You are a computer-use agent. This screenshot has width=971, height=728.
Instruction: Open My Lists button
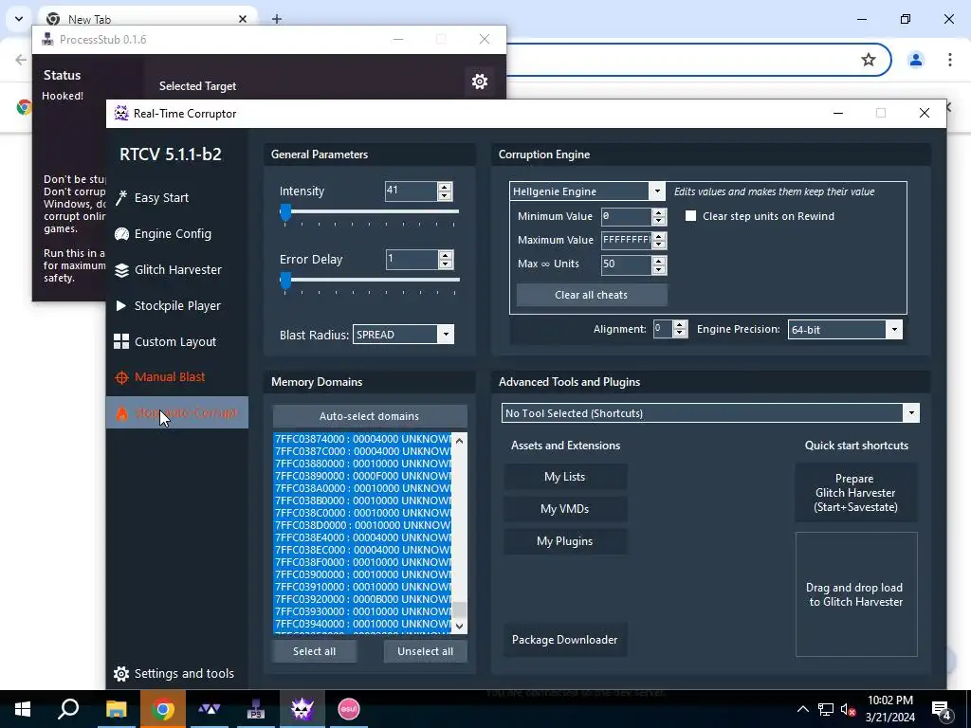(x=565, y=477)
